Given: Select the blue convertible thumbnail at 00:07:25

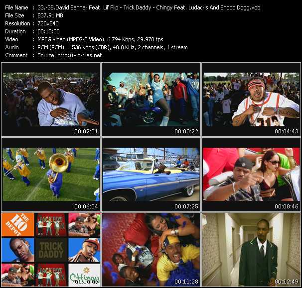Looking at the screenshot, I should tap(151, 175).
